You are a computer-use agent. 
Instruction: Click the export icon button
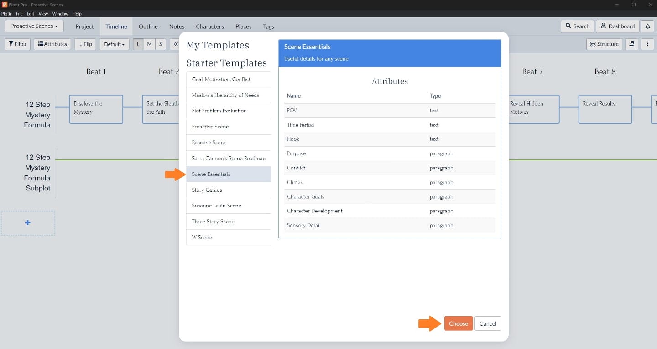coord(631,44)
